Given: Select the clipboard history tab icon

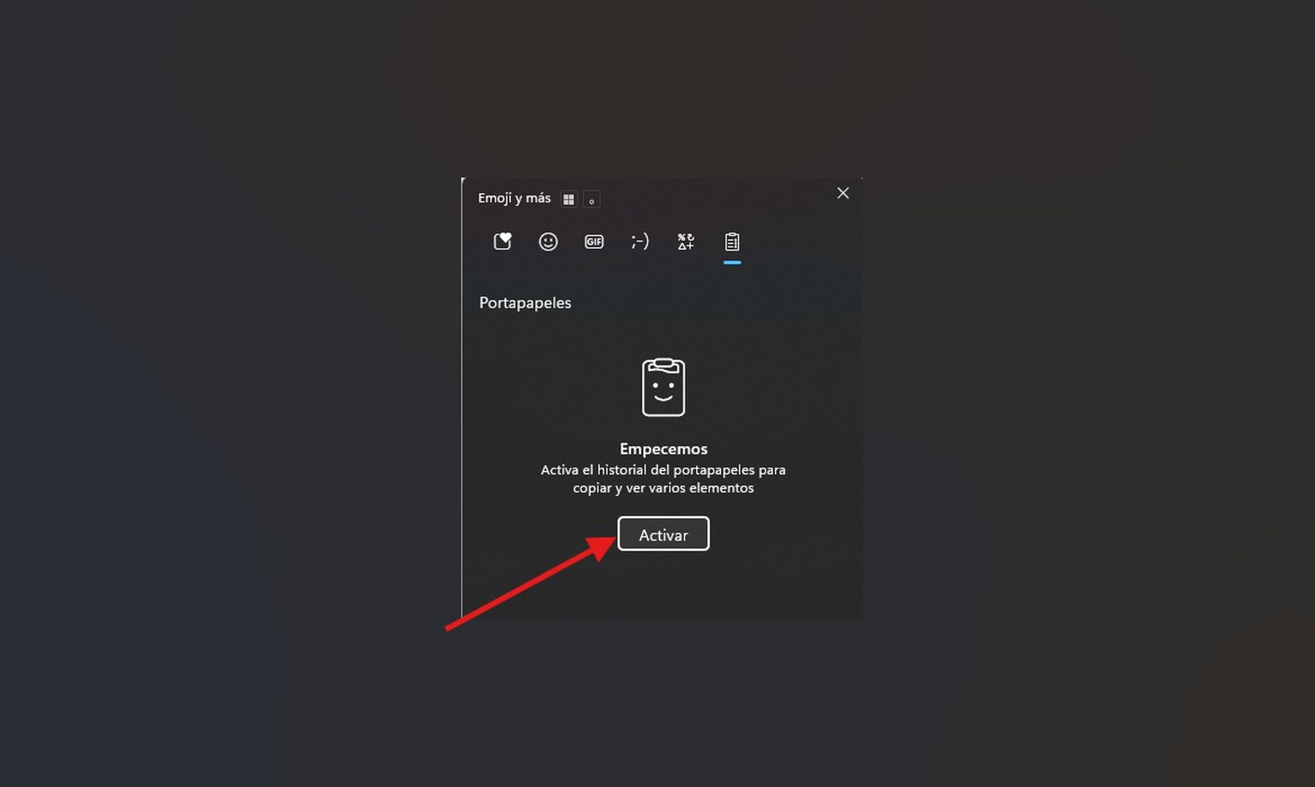Looking at the screenshot, I should [x=731, y=242].
